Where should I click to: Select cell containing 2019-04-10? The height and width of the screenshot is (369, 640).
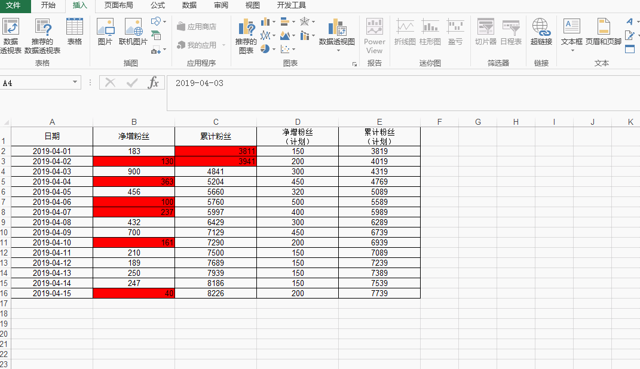(52, 242)
